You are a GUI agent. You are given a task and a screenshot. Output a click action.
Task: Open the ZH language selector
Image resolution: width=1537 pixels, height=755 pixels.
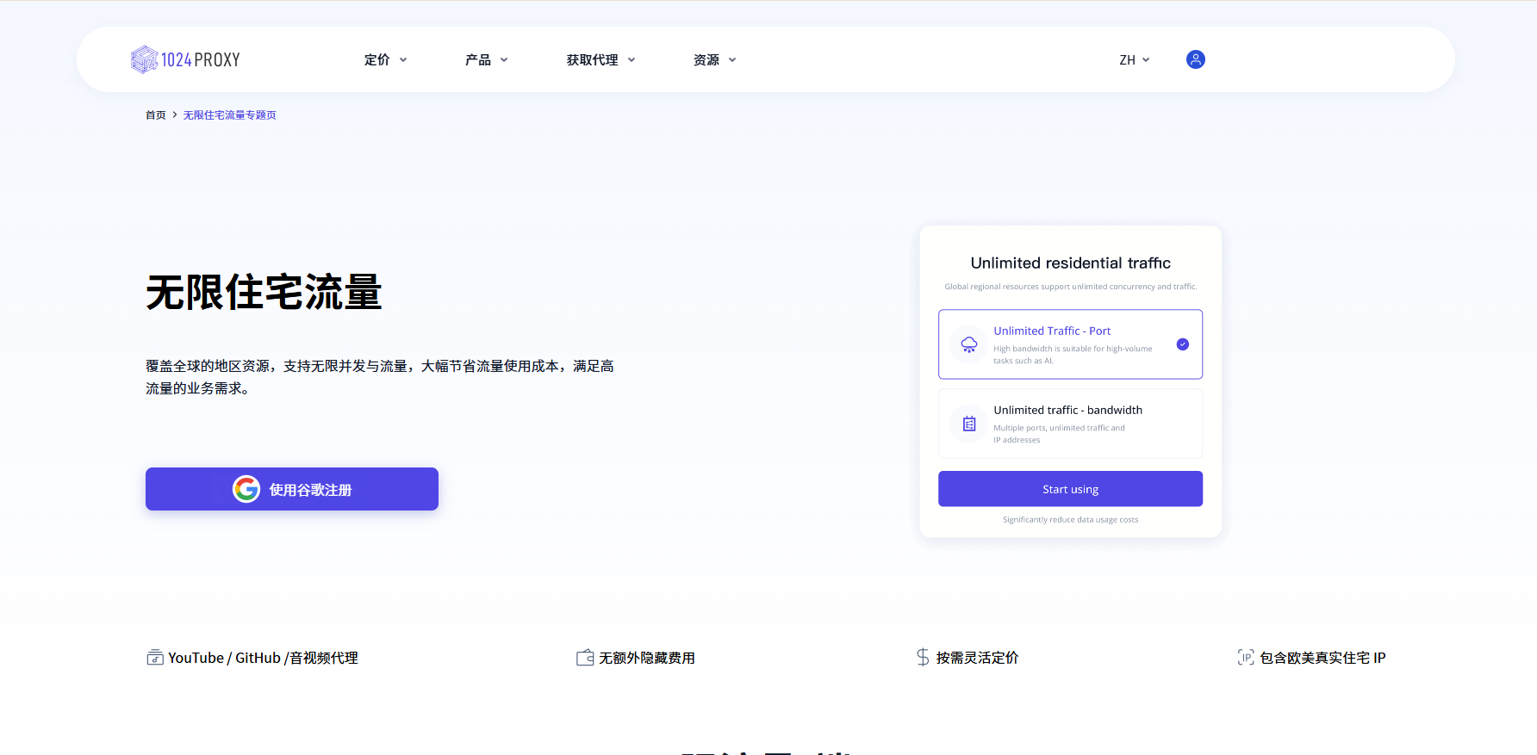[1134, 60]
